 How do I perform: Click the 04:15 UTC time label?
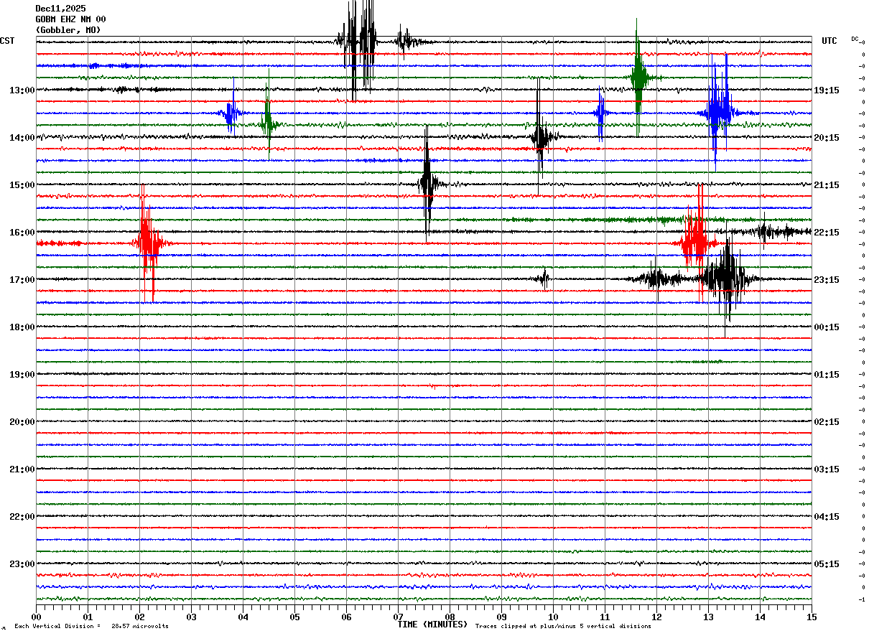(x=826, y=517)
